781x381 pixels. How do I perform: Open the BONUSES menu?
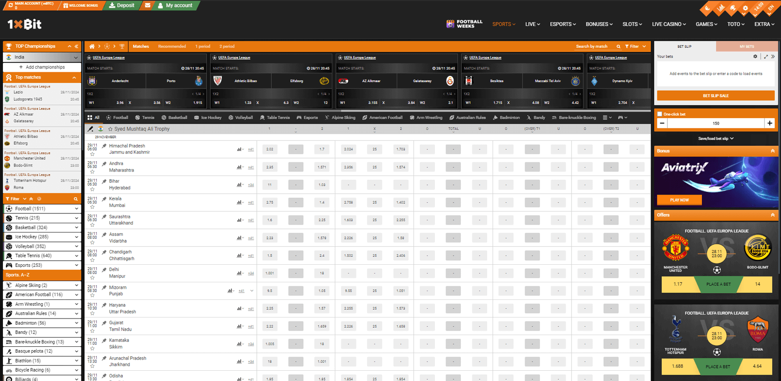coord(599,24)
